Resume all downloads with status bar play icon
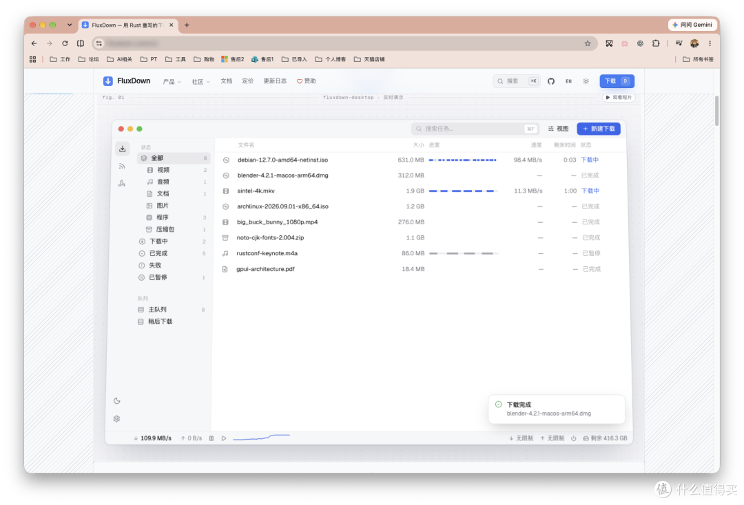Screen dimensions: 744x505 (223, 438)
